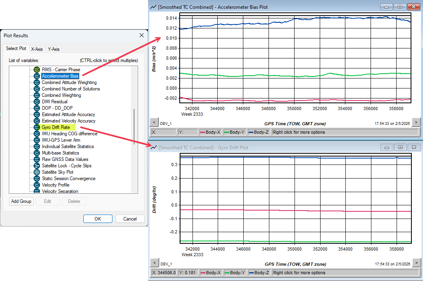This screenshot has width=423, height=281.
Task: Click the Velocity Profile icon
Action: click(37, 185)
